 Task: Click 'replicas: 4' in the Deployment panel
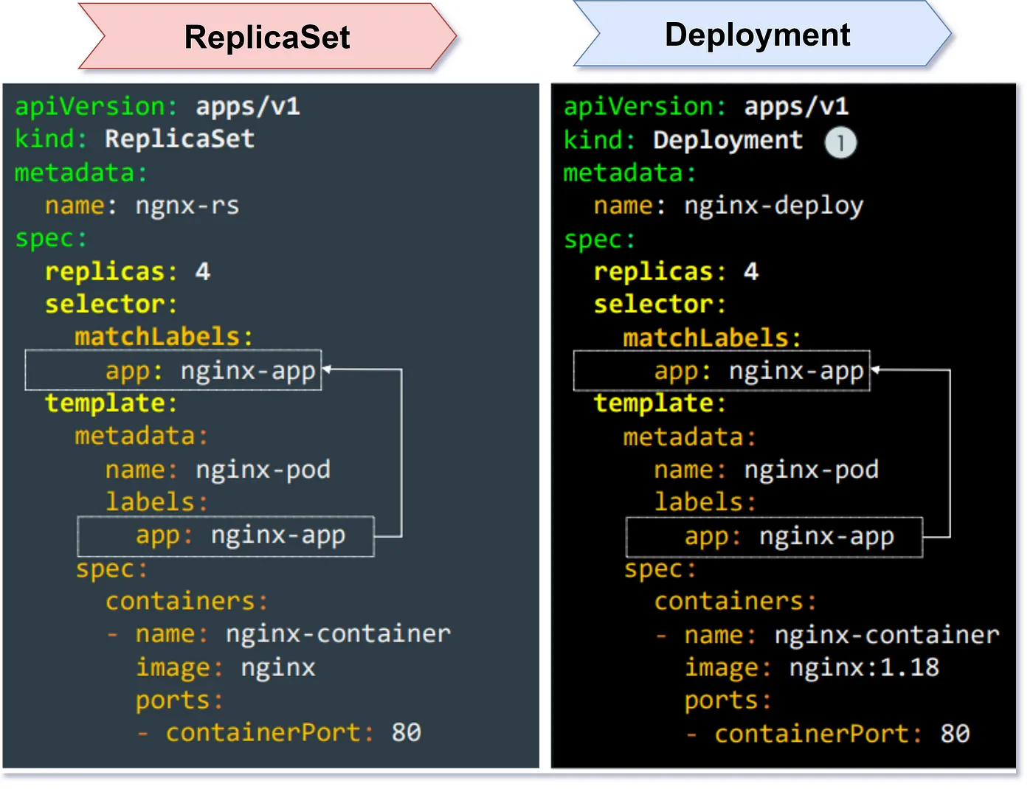pyautogui.click(x=676, y=272)
